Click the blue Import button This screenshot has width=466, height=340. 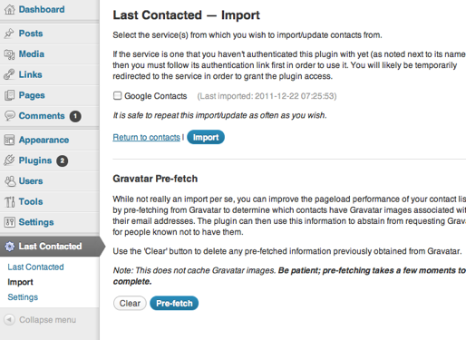coord(206,137)
